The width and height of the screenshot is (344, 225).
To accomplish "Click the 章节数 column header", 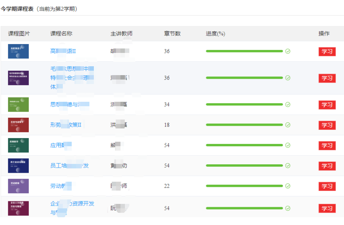I will pos(172,34).
